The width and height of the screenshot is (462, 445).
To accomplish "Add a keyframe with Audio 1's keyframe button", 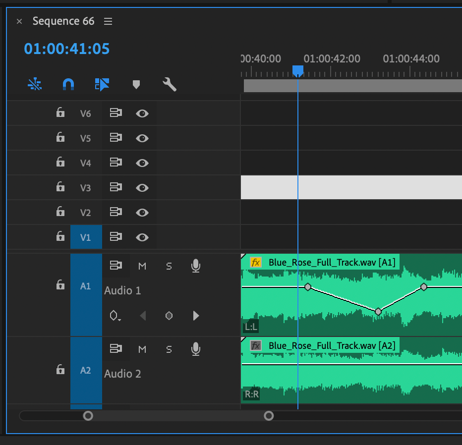I will (x=169, y=315).
